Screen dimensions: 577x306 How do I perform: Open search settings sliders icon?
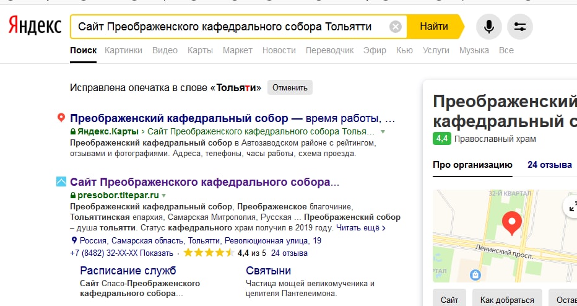point(519,27)
